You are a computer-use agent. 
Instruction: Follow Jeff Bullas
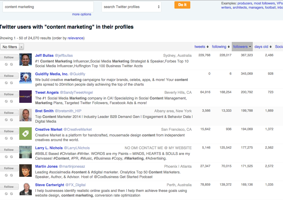9,57
